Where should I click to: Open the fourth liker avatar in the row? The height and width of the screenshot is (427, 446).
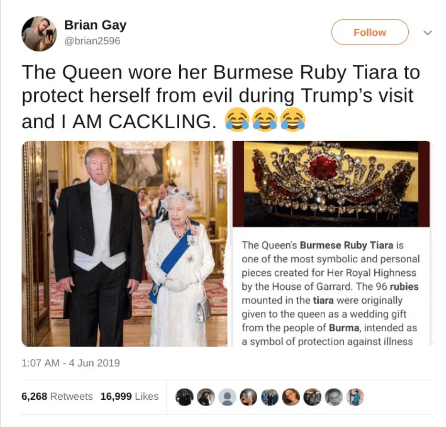point(248,397)
